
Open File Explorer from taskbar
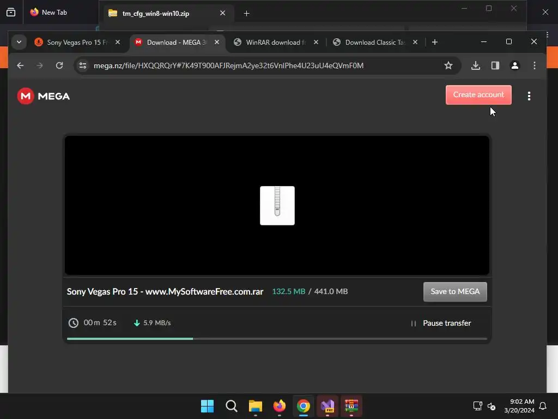pos(255,406)
